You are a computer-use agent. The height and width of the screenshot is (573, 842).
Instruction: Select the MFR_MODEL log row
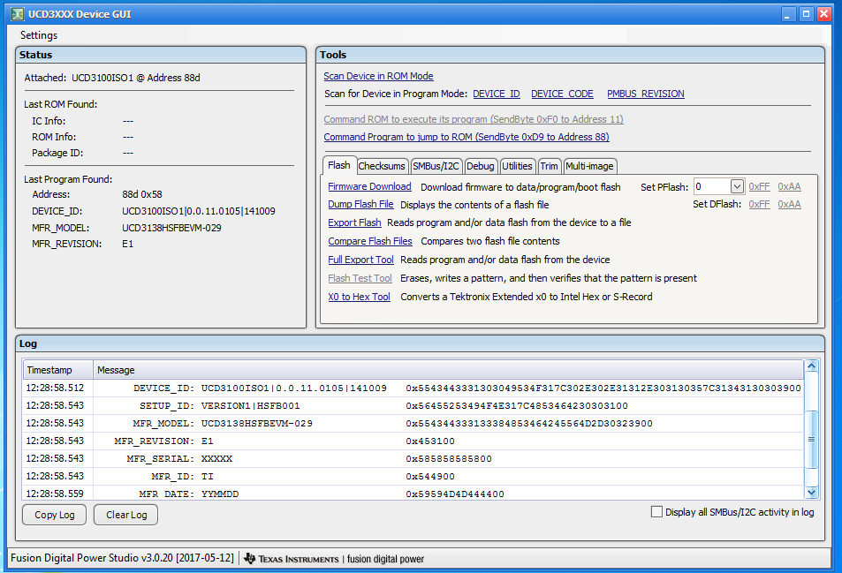pos(413,423)
